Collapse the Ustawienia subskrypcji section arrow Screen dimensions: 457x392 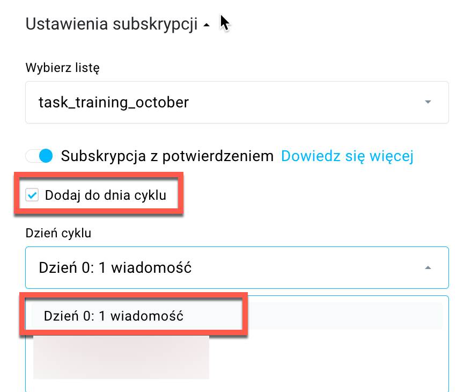coord(207,26)
